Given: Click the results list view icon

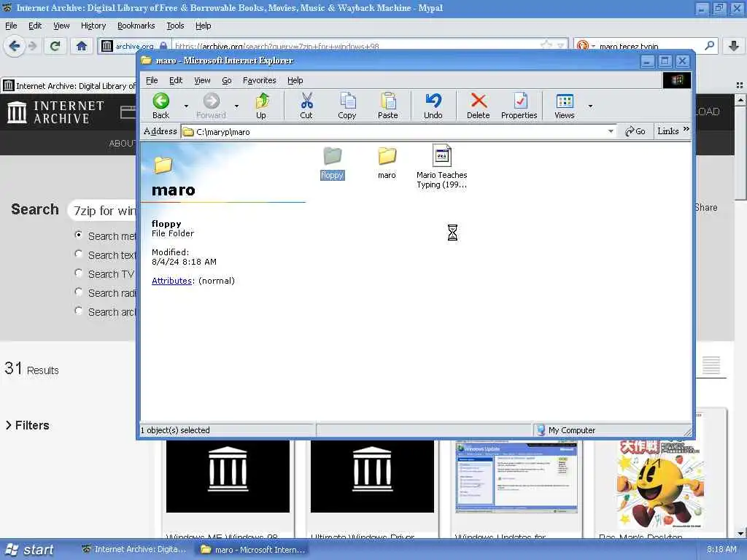Looking at the screenshot, I should point(711,365).
